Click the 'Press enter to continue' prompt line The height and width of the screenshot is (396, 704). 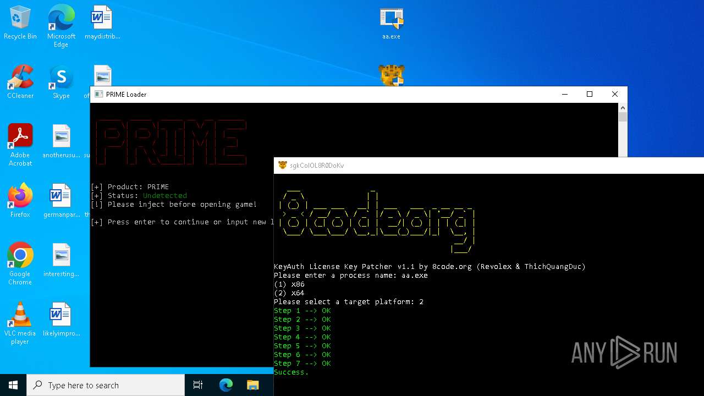tap(182, 222)
